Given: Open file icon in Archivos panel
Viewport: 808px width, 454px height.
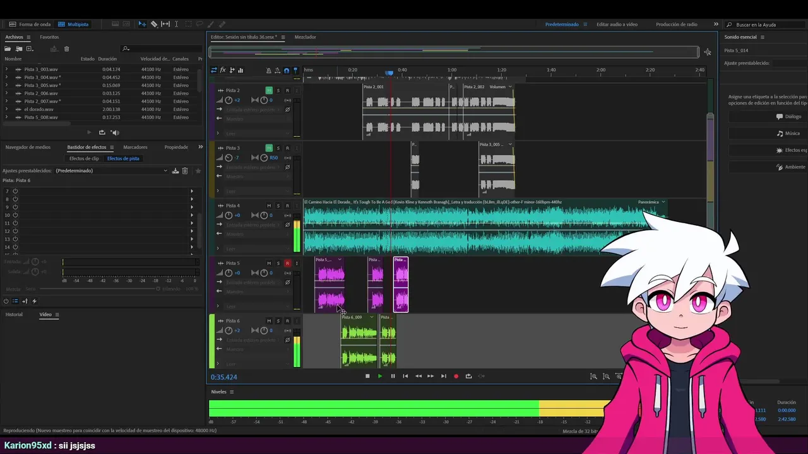Looking at the screenshot, I should pyautogui.click(x=9, y=49).
